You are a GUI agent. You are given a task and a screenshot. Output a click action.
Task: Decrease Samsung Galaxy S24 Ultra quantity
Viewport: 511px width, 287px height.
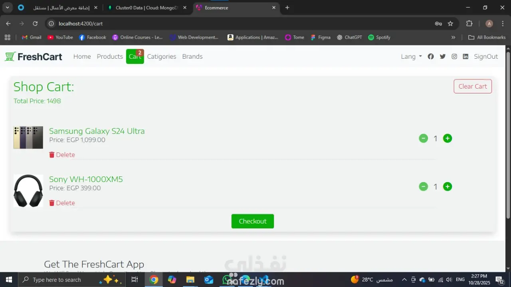[x=423, y=139]
